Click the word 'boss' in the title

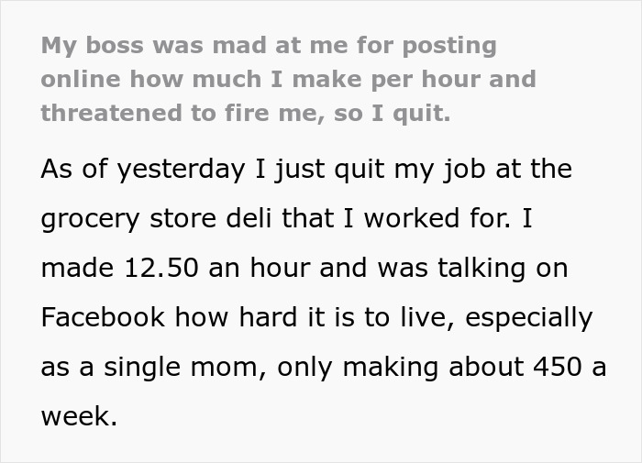click(117, 44)
